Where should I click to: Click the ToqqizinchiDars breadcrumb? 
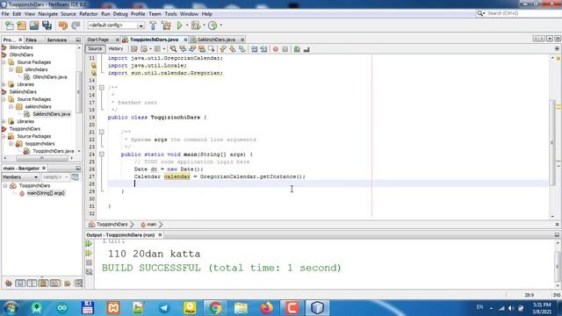[x=112, y=225]
